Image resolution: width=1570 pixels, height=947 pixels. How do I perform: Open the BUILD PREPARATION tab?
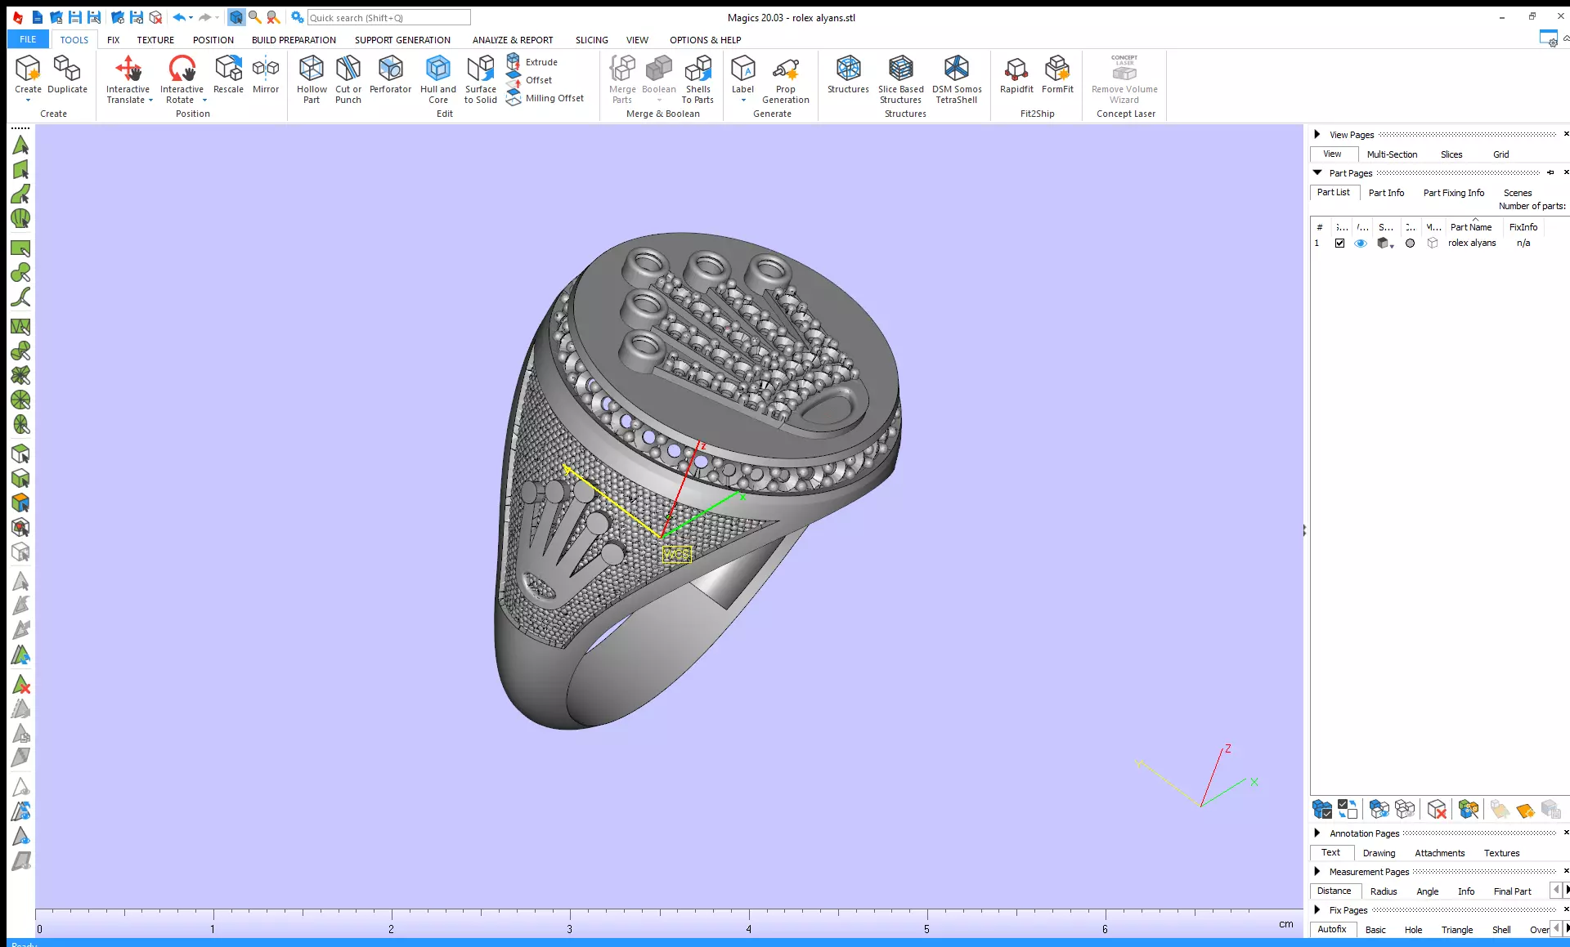pos(294,39)
